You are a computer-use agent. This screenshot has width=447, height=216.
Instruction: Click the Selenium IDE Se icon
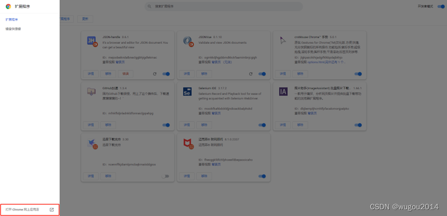187,92
